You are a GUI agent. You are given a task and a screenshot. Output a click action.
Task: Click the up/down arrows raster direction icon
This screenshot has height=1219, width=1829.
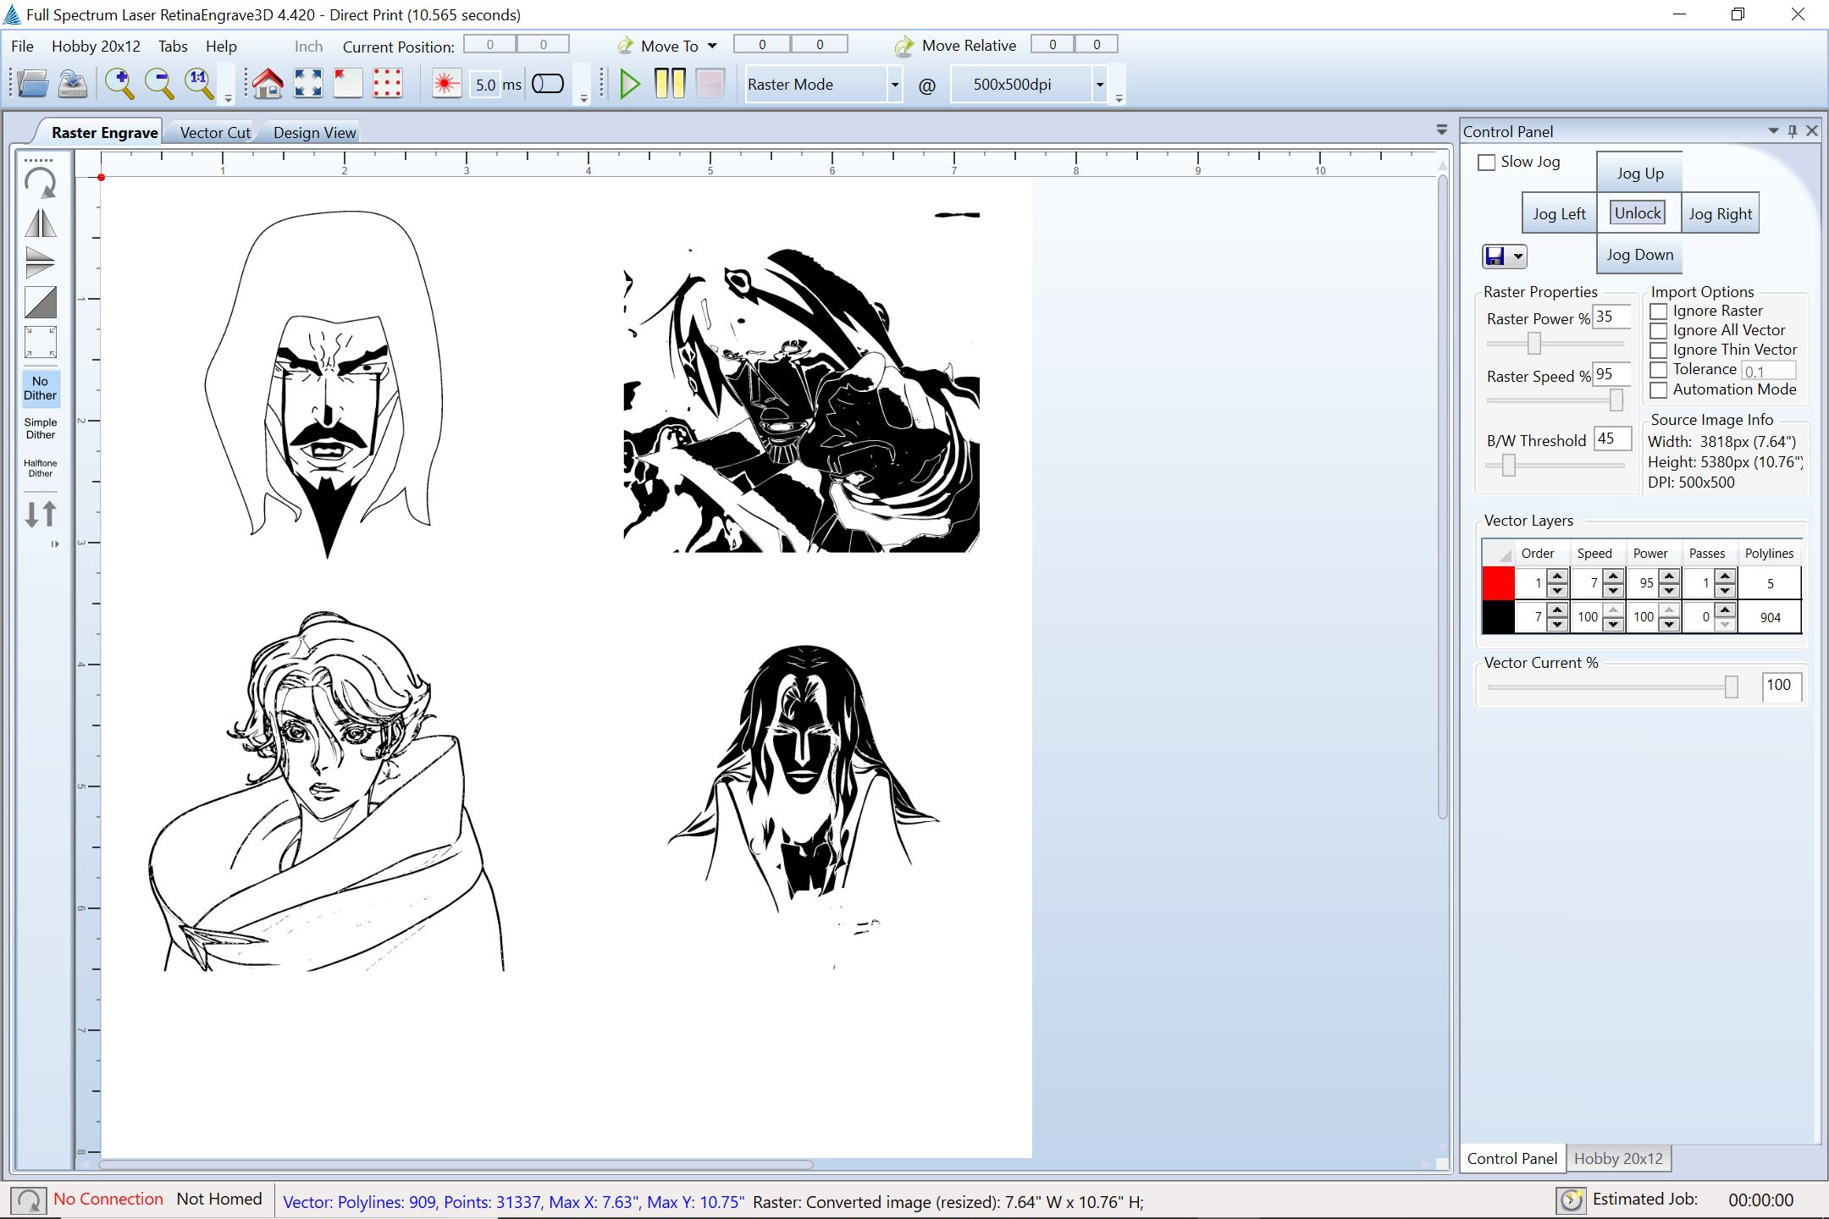point(41,514)
